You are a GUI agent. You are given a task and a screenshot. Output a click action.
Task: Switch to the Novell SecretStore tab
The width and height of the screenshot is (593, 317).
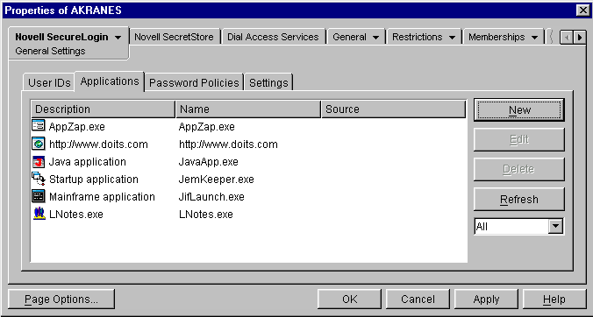(174, 37)
